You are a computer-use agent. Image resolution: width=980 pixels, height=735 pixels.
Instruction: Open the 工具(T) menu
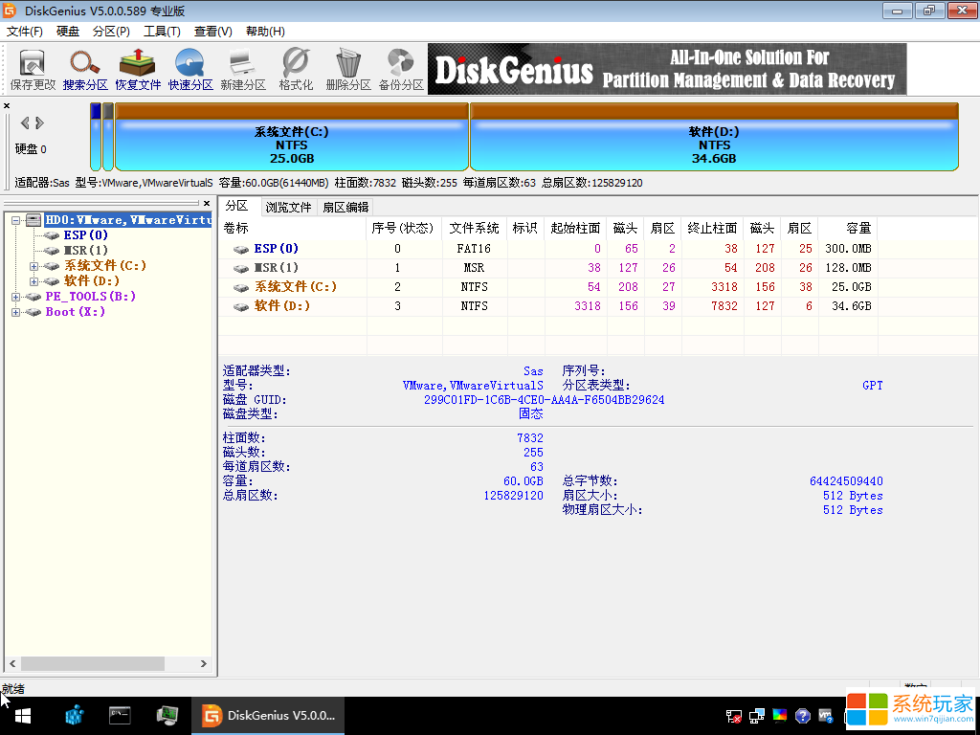click(162, 32)
